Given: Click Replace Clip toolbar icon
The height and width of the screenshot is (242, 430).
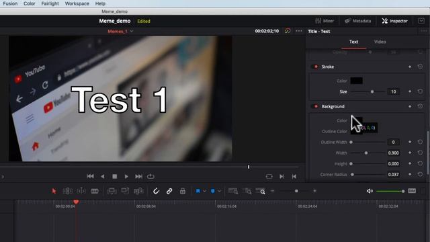Looking at the screenshot, I should pos(138,191).
